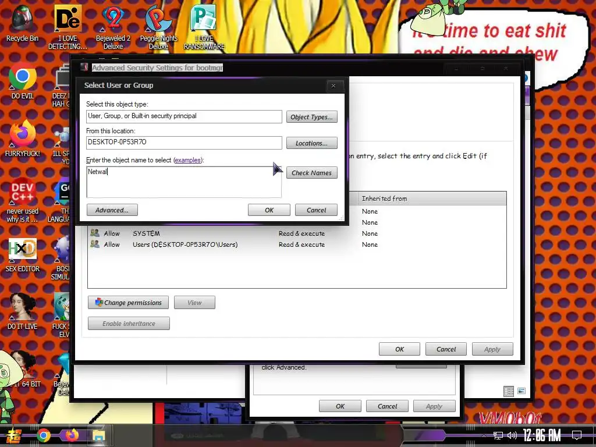
Task: Click the taskbar clock showing 12:06 AM
Action: pos(542,435)
